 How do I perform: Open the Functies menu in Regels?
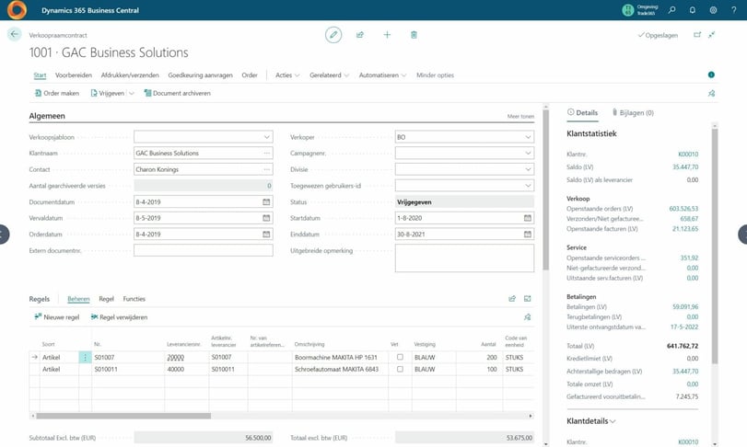[x=134, y=299]
